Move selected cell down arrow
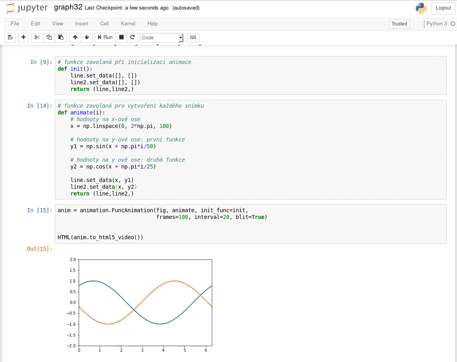The height and width of the screenshot is (362, 457). pyautogui.click(x=87, y=37)
